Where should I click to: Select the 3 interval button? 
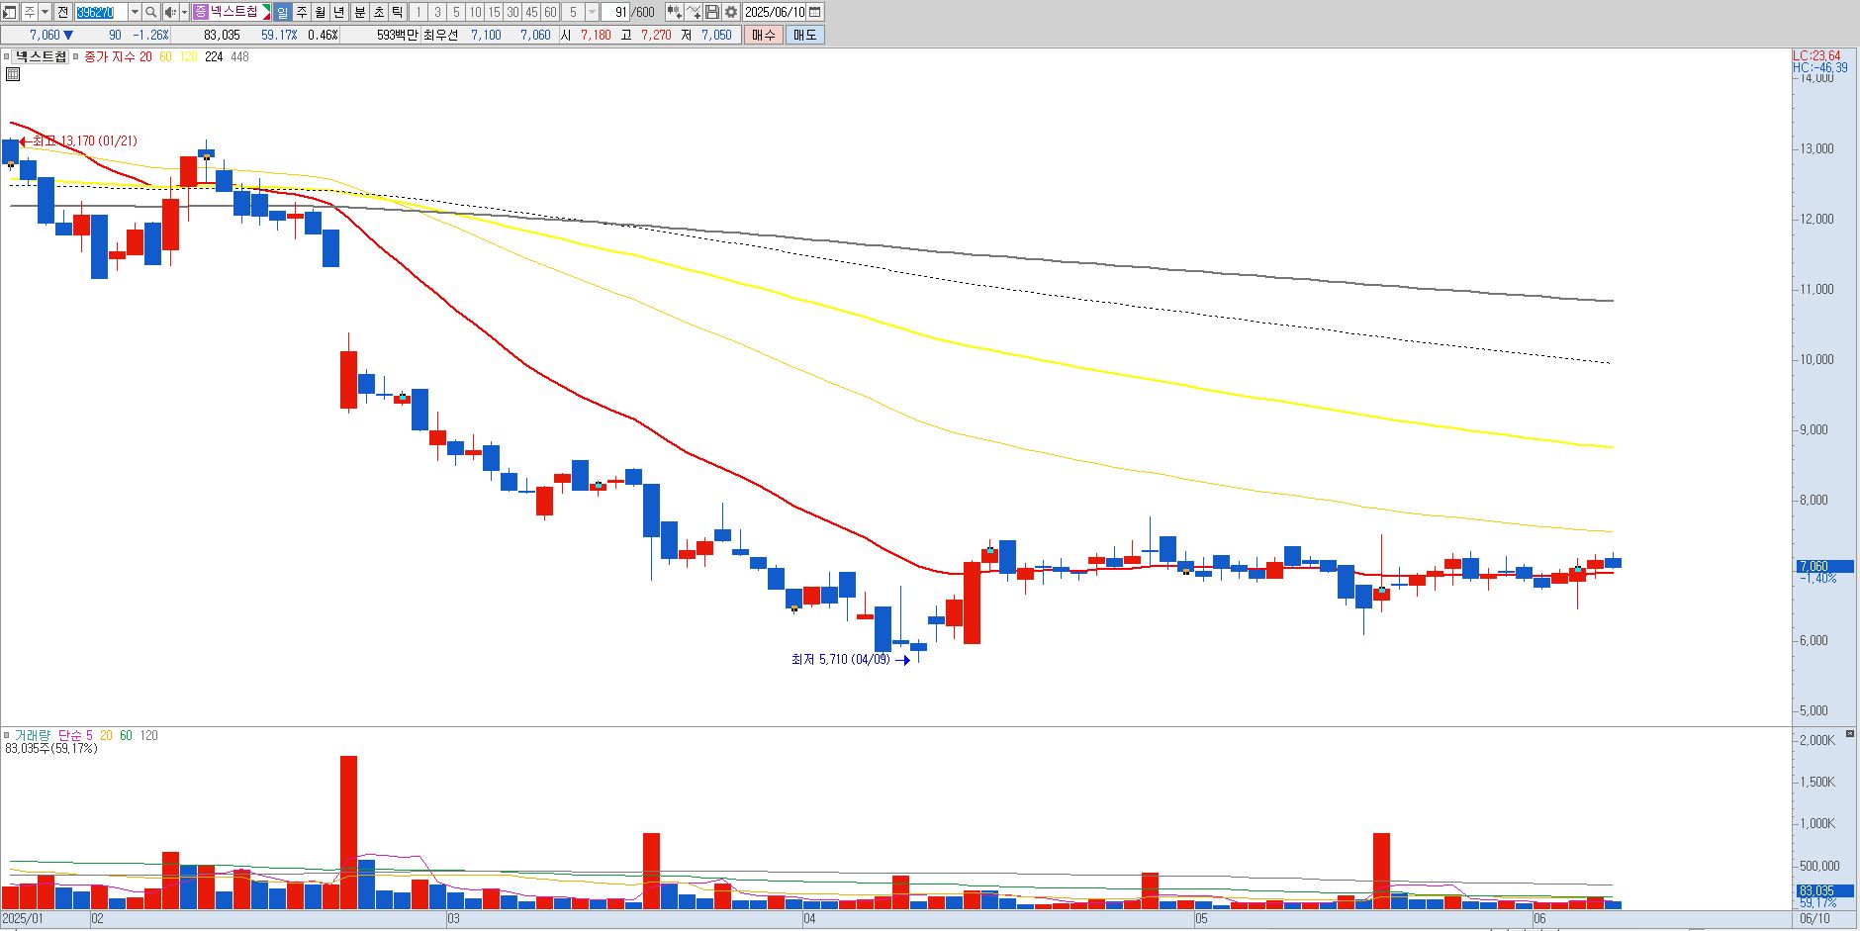click(437, 12)
